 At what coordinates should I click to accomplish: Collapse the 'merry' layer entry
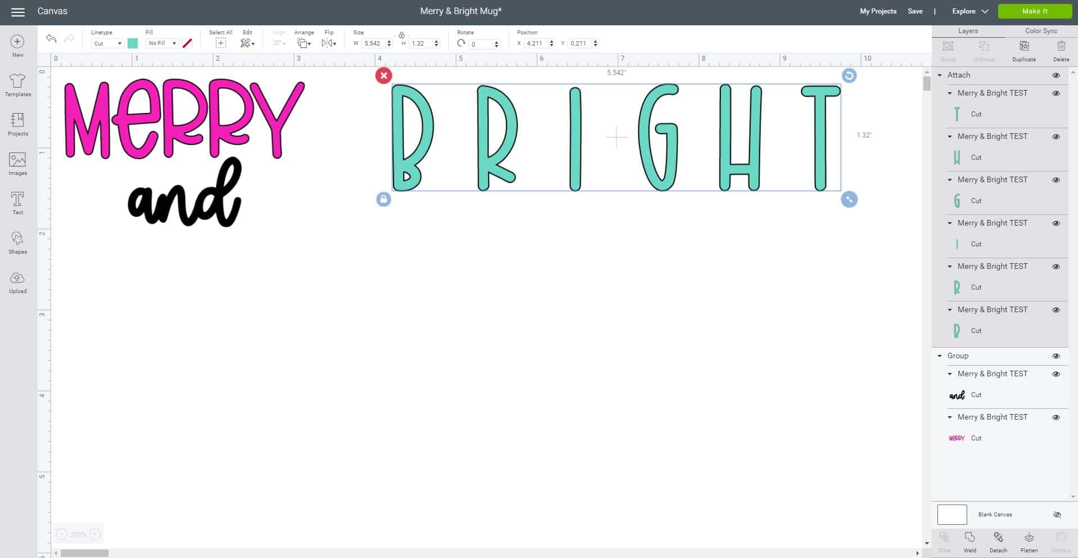coord(950,417)
